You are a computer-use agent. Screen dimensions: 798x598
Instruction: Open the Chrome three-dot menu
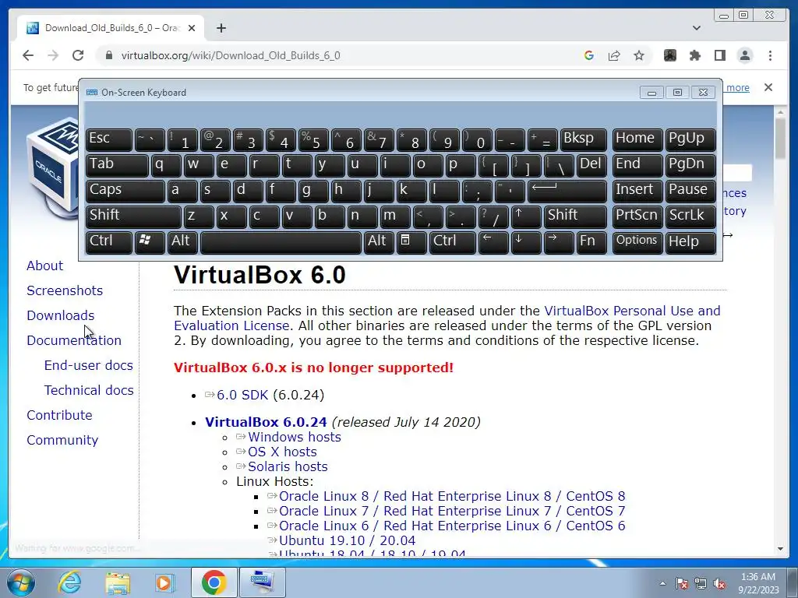[770, 55]
